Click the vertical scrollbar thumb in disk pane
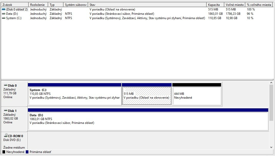Image resolution: width=275 pixels, height=156 pixels. pyautogui.click(x=271, y=103)
